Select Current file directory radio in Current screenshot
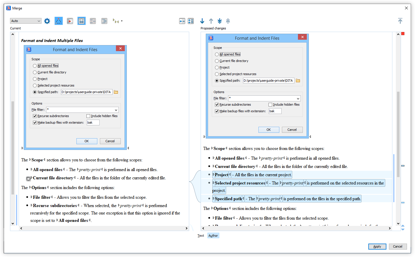The width and height of the screenshot is (415, 257). coord(35,72)
